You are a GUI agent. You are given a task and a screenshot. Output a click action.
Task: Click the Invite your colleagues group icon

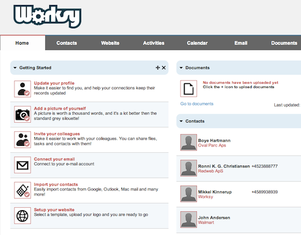23,139
